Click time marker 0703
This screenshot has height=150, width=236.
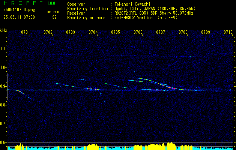pyautogui.click(x=71, y=32)
